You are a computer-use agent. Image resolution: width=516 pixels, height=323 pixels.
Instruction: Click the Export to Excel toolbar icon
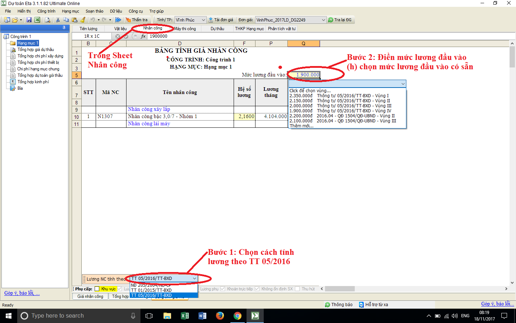point(37,20)
